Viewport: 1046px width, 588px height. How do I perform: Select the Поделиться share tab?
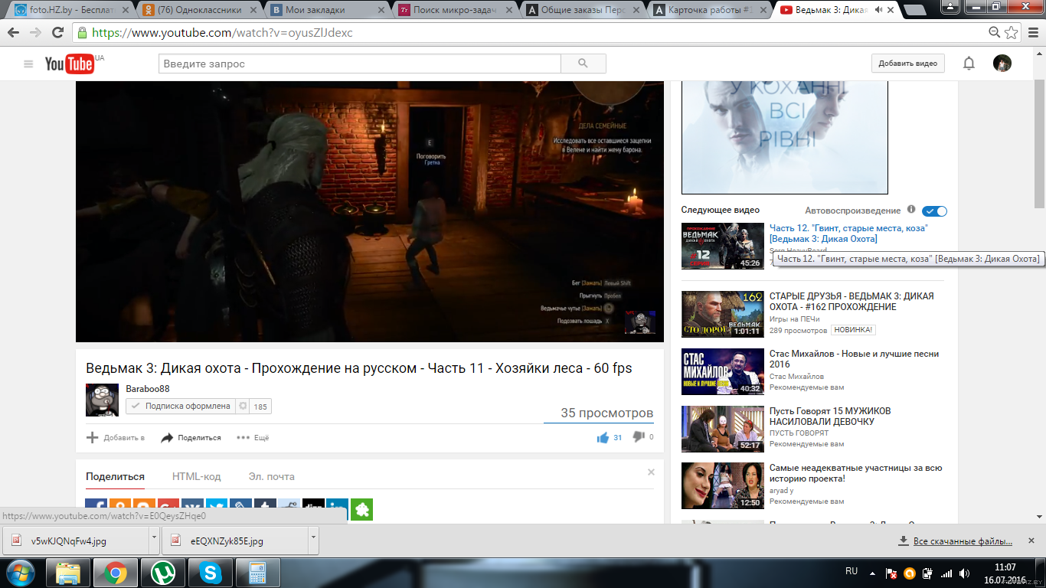(115, 476)
